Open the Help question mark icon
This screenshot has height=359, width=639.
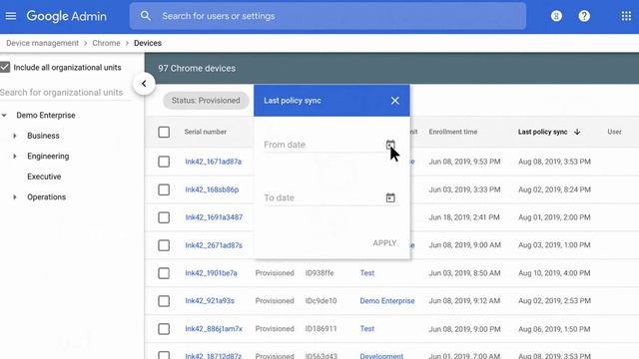pyautogui.click(x=584, y=16)
